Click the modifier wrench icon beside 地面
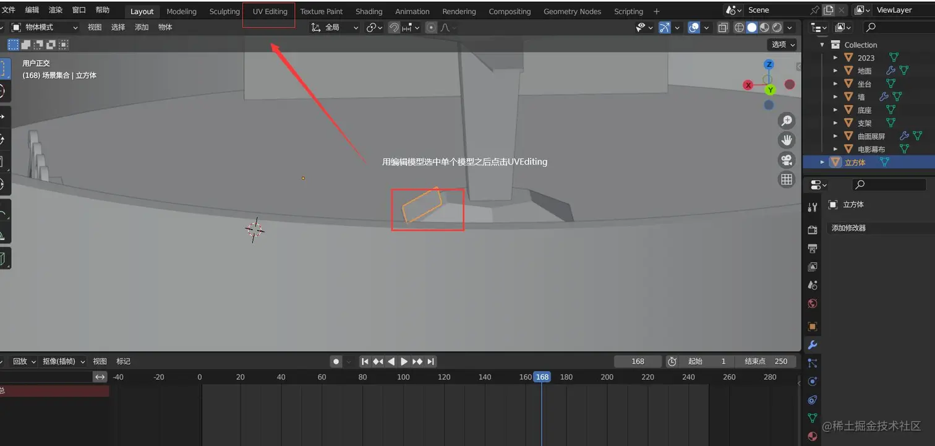Viewport: 935px width, 446px height. 890,71
